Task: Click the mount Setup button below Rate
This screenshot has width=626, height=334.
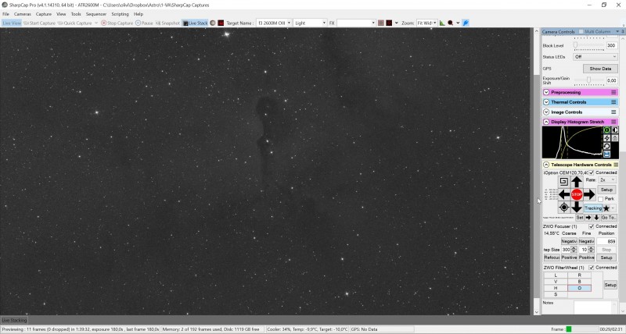Action: (606, 190)
